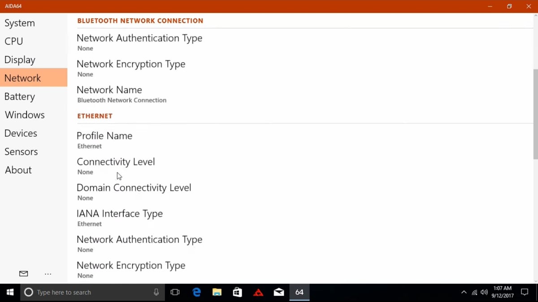
Task: Click the Type here to search box
Action: 90,292
